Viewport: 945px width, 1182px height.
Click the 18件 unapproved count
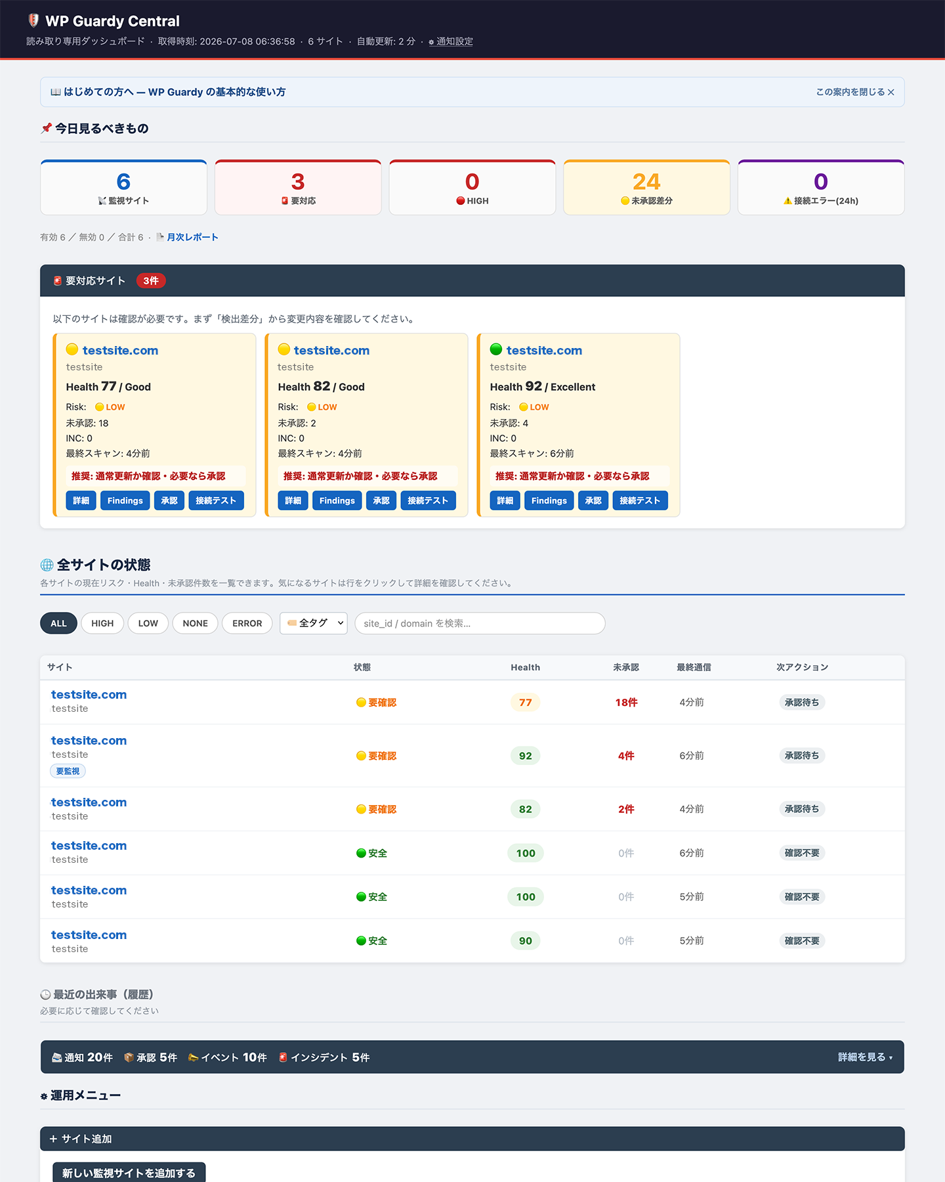[x=626, y=703]
